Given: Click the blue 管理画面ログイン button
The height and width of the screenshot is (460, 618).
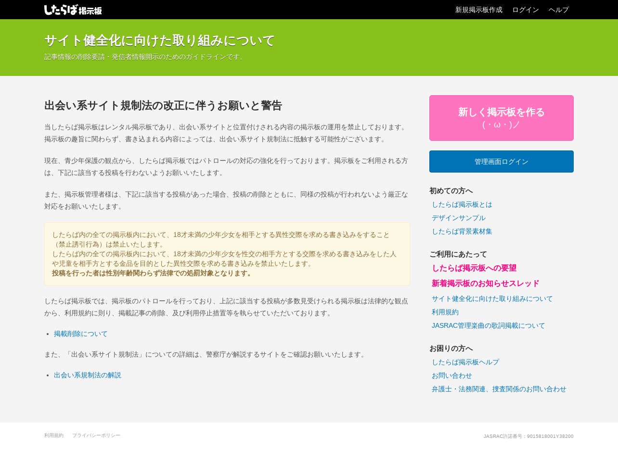Looking at the screenshot, I should coord(502,162).
